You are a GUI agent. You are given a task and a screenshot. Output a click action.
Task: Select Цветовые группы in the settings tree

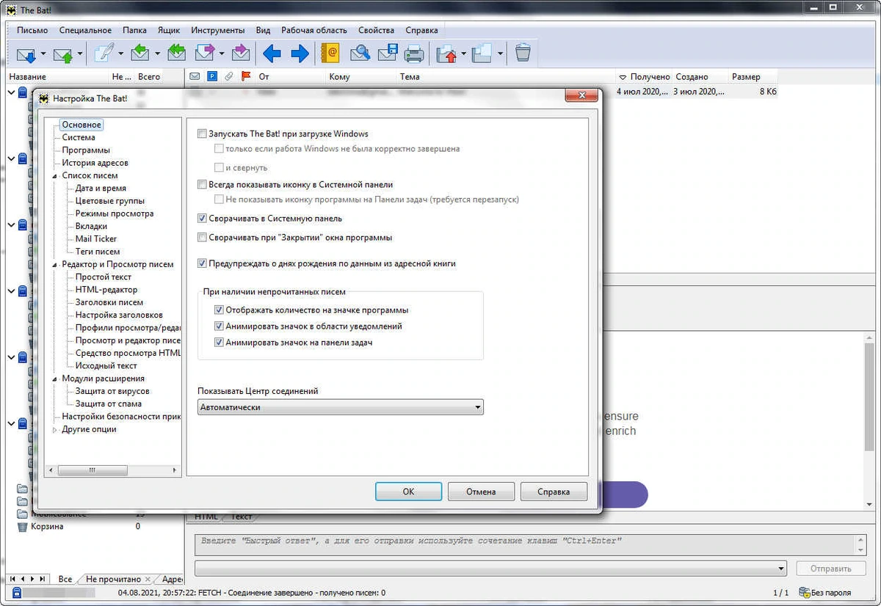pyautogui.click(x=110, y=201)
